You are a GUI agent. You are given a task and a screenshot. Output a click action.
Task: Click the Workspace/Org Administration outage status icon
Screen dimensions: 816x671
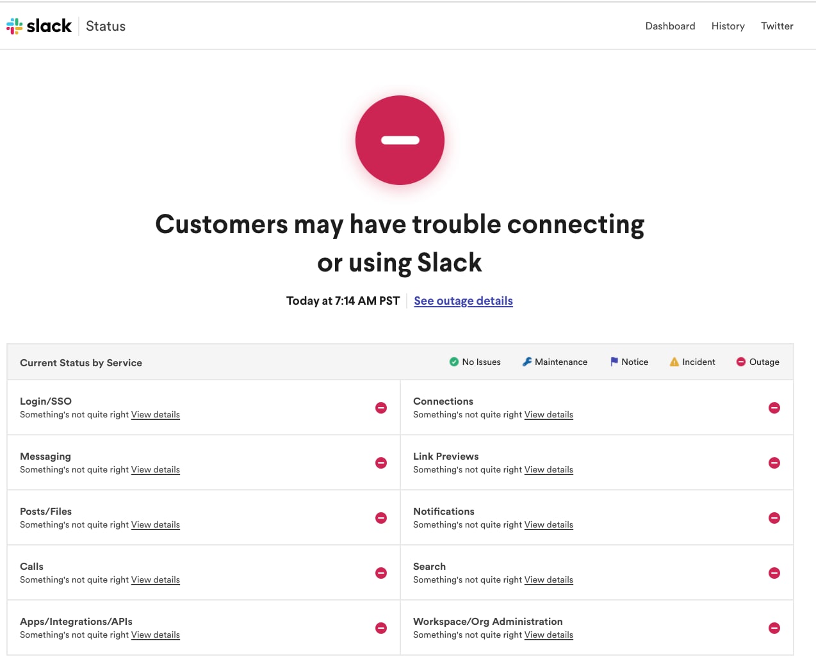pyautogui.click(x=774, y=628)
